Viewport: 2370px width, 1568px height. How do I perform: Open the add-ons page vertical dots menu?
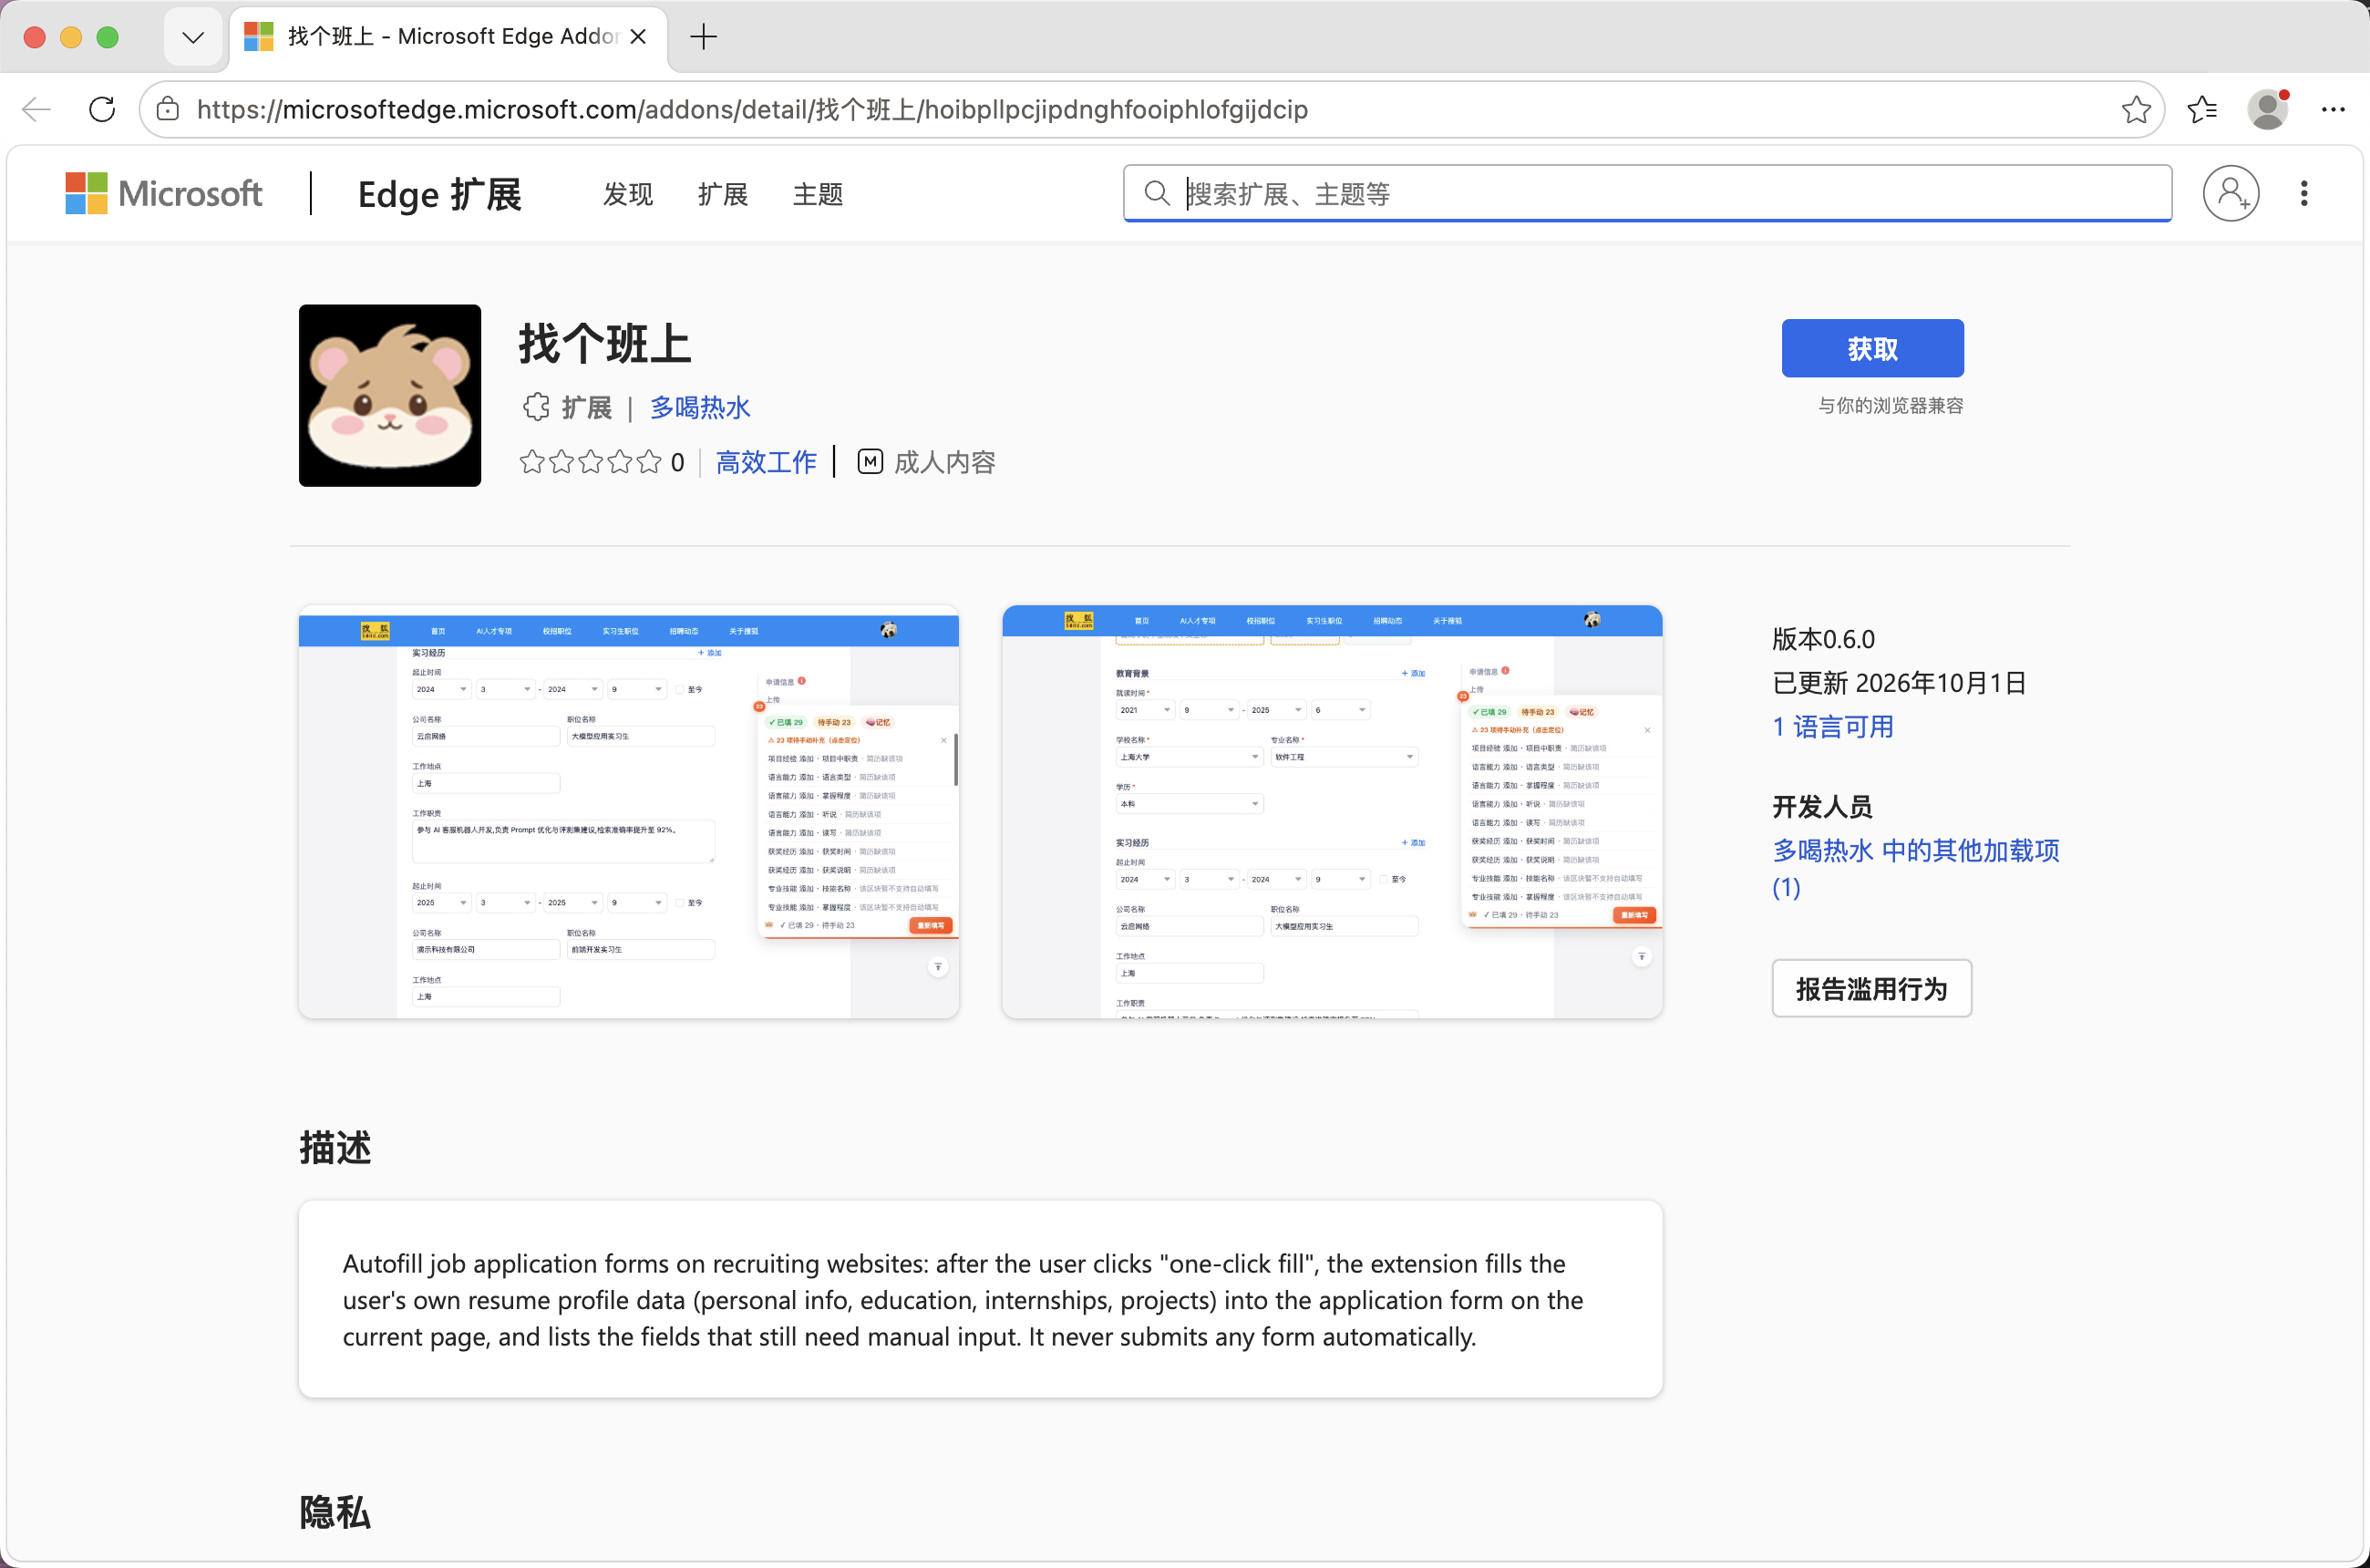pyautogui.click(x=2304, y=193)
